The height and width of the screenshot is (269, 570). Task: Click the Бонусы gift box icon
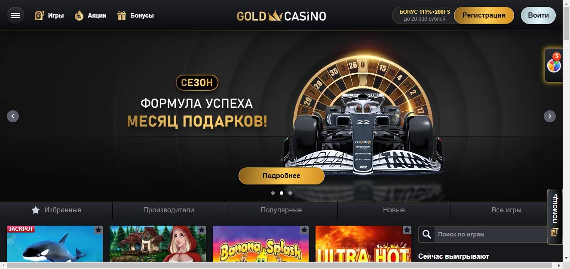(122, 15)
